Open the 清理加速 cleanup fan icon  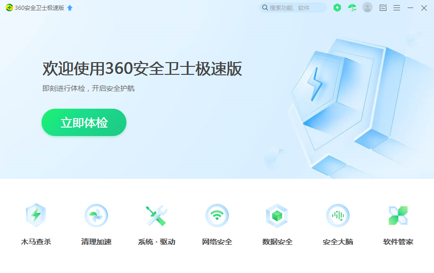[x=96, y=215]
